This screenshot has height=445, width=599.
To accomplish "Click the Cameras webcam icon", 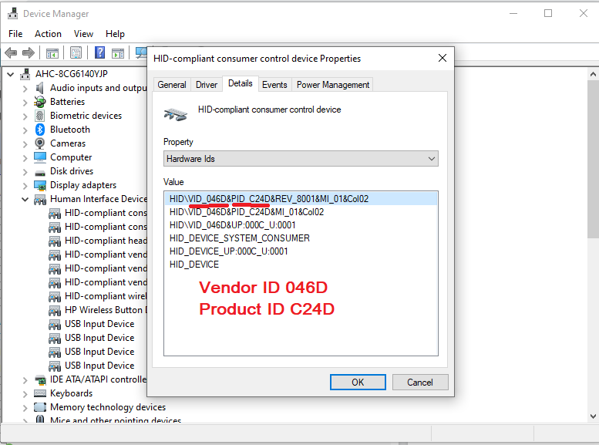I will click(40, 143).
